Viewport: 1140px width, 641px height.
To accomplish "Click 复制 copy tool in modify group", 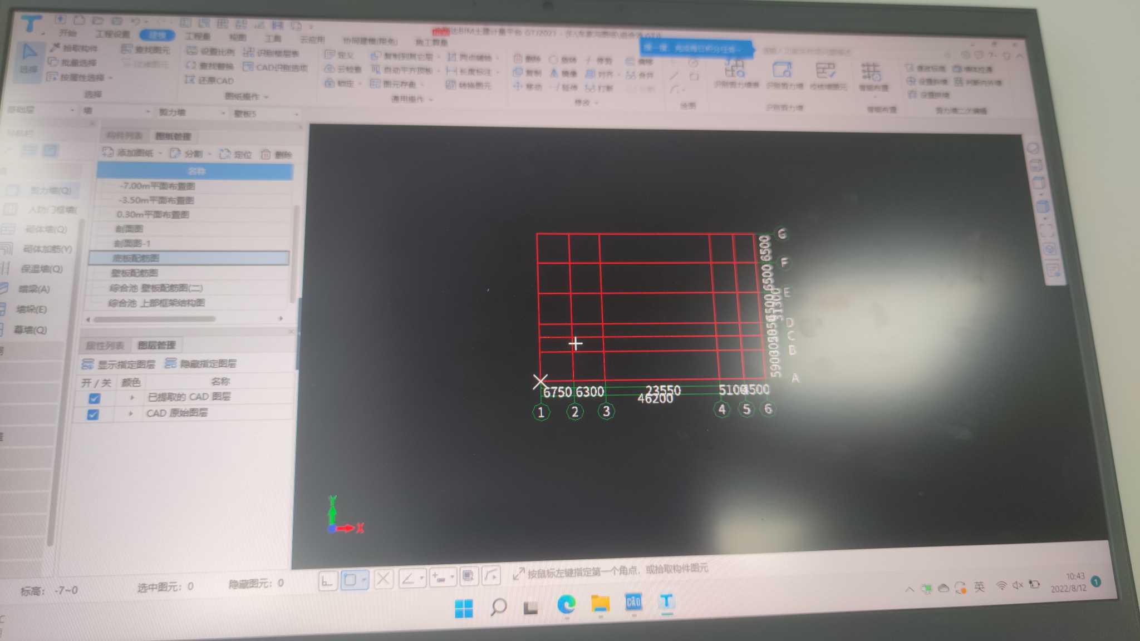I will [527, 72].
